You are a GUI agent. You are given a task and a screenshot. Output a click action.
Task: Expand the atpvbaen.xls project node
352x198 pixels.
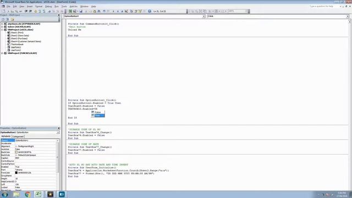click(x=2, y=24)
